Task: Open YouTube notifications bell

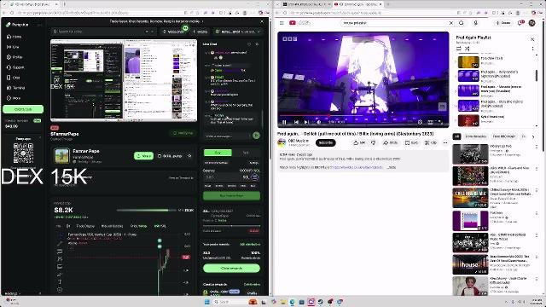Action: (x=520, y=23)
